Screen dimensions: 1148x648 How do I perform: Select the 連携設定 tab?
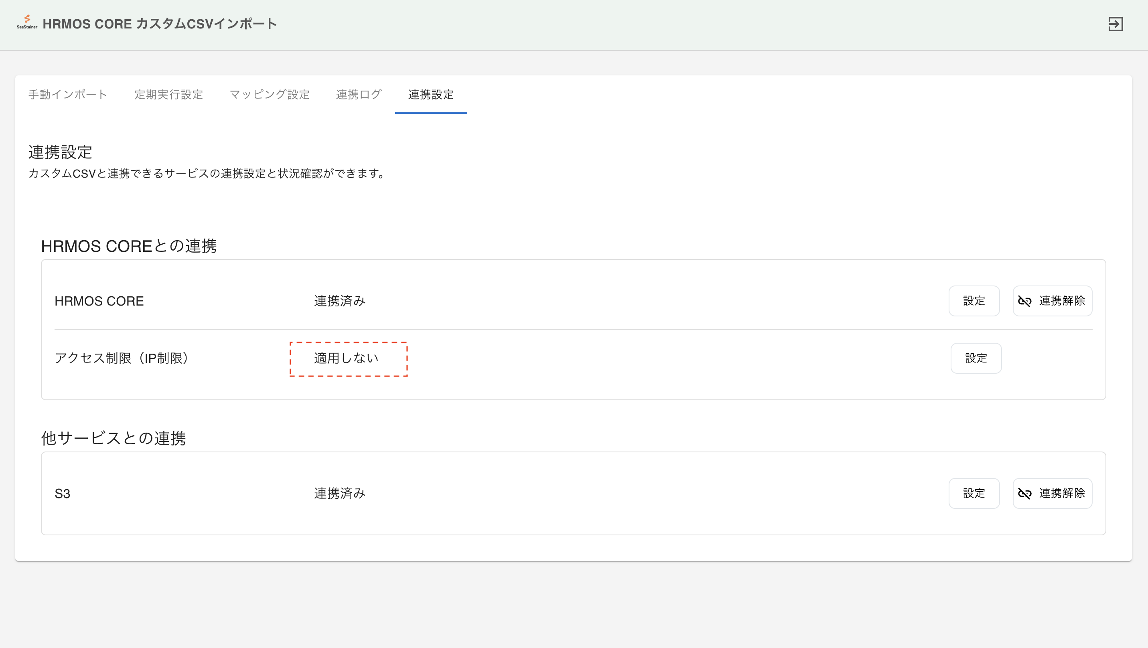click(430, 94)
